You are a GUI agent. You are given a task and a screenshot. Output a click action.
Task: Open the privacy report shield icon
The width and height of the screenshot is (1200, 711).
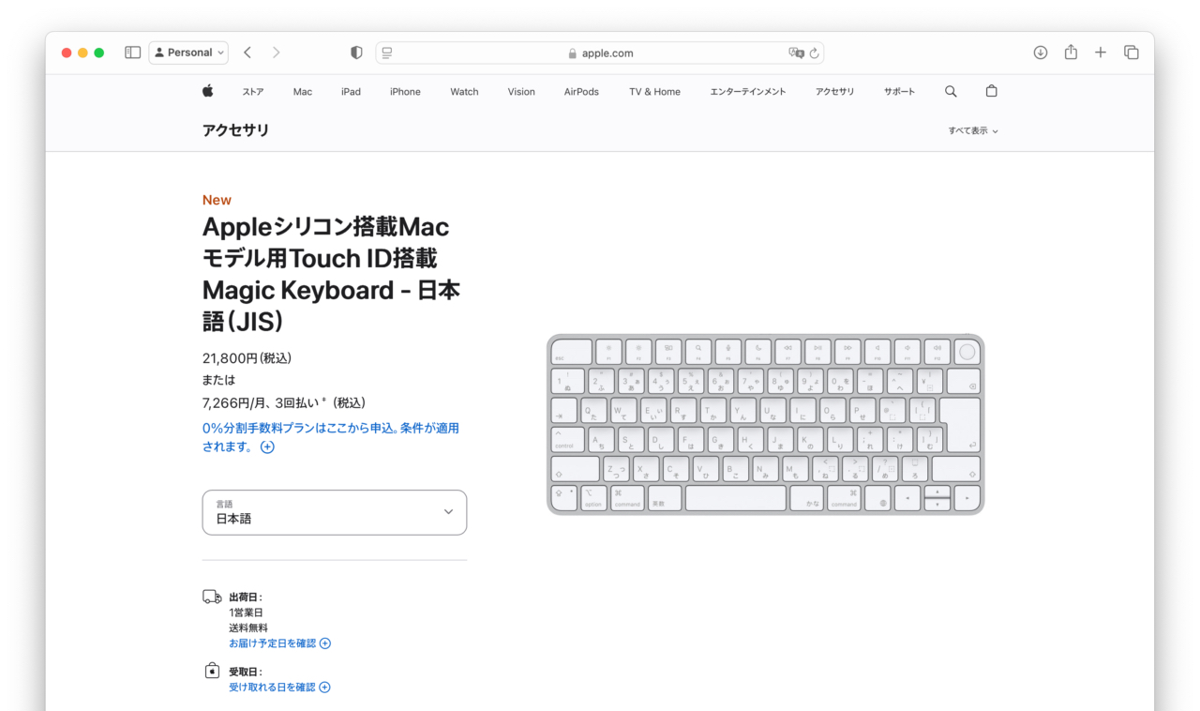[356, 53]
